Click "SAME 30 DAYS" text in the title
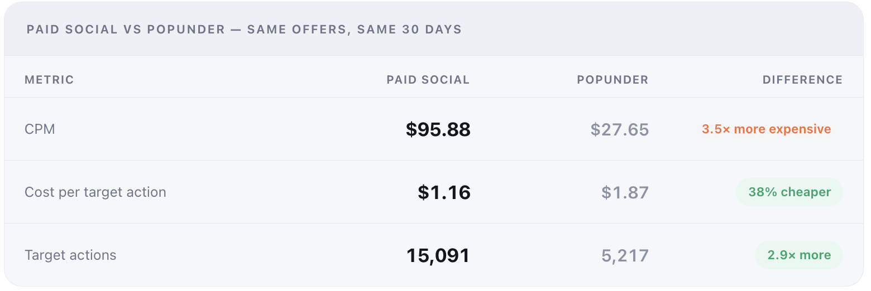Screen dimensions: 871x291 click(x=410, y=30)
